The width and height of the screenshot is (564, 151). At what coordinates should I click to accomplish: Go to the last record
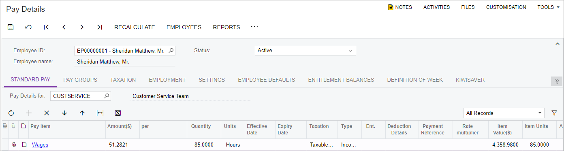(100, 27)
